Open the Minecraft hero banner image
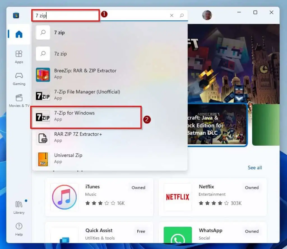 click(233, 64)
